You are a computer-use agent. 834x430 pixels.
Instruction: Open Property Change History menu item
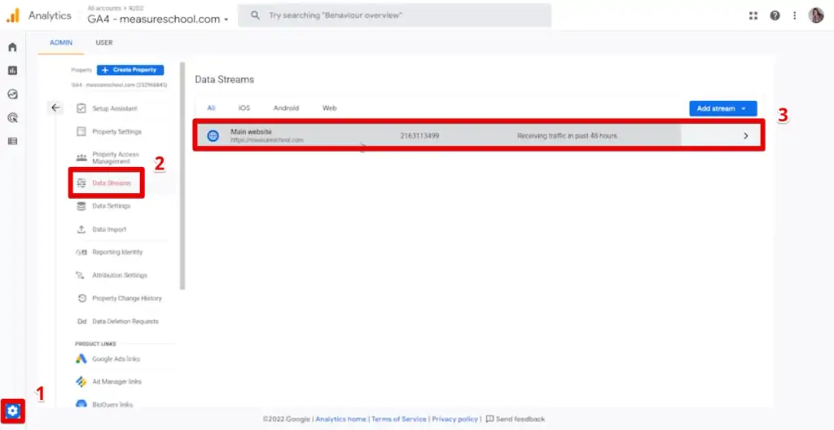click(127, 298)
